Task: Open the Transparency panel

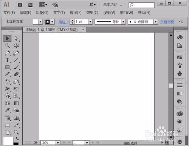Action: coord(180,102)
